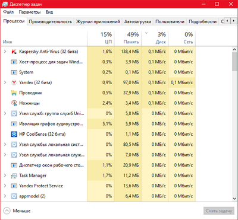This screenshot has width=238, height=220.
Task: Select the Проводник process name
Action: pyautogui.click(x=30, y=93)
